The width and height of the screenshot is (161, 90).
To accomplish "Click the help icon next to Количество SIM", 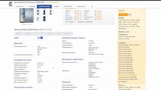I will (73, 45).
